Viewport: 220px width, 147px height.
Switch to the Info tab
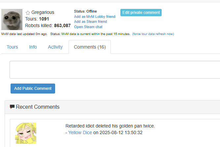(33, 47)
